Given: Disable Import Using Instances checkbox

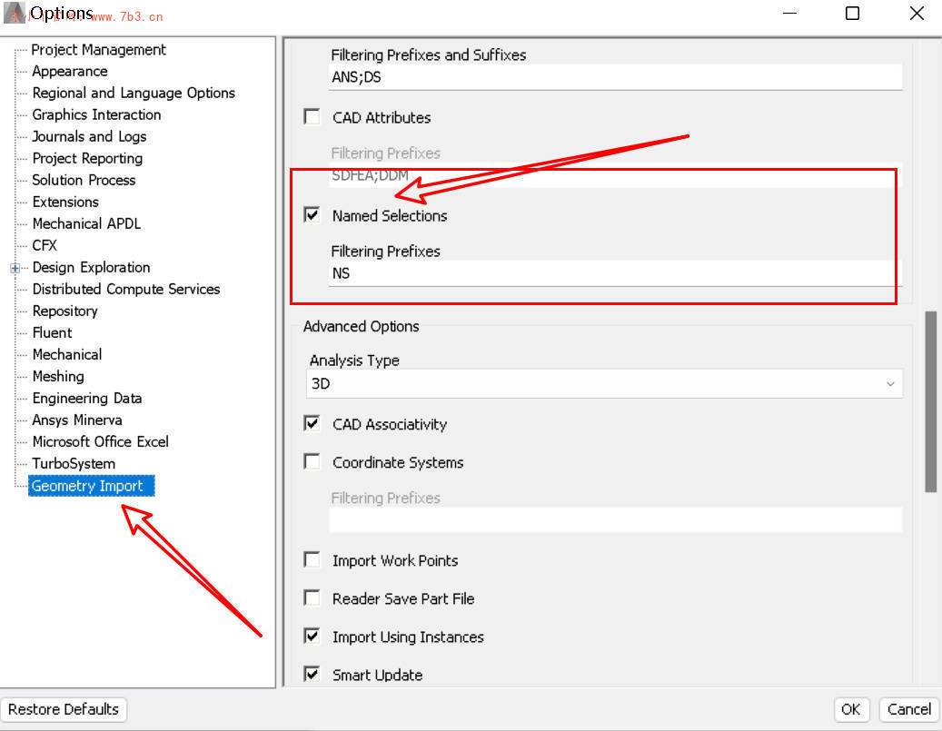Looking at the screenshot, I should coord(312,637).
